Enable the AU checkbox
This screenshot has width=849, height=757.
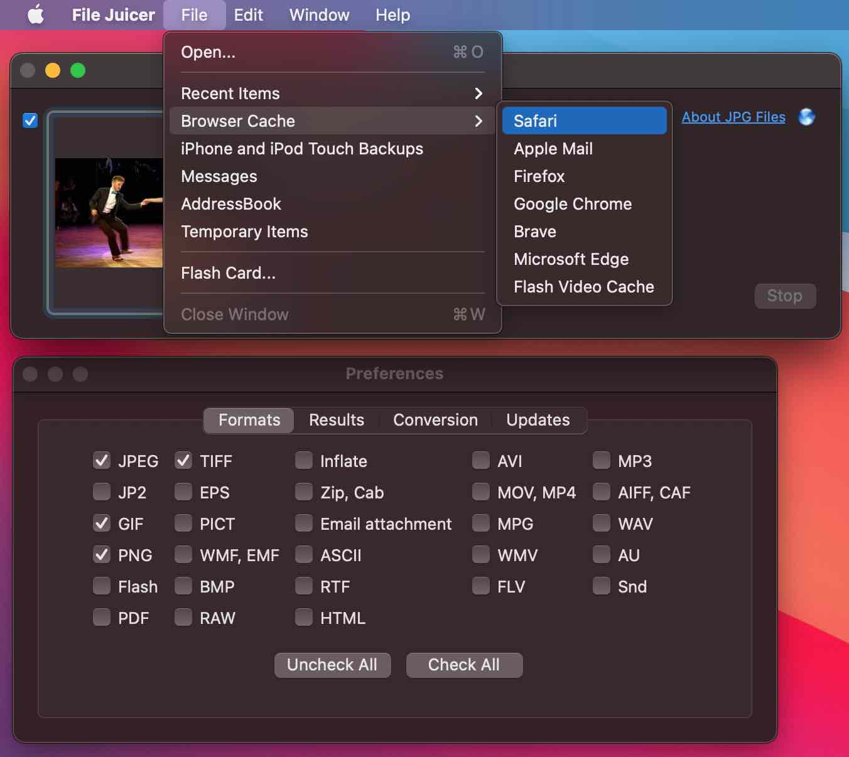click(602, 554)
